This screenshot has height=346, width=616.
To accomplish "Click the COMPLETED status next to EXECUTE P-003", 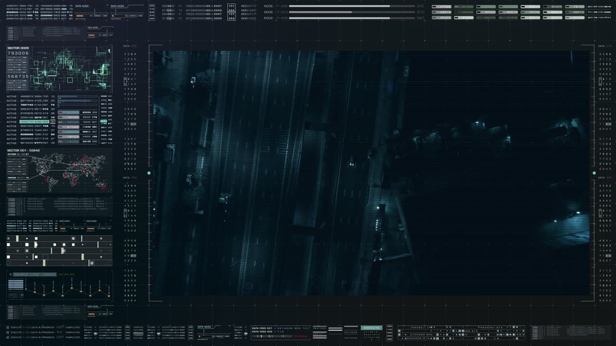I will [72, 332].
